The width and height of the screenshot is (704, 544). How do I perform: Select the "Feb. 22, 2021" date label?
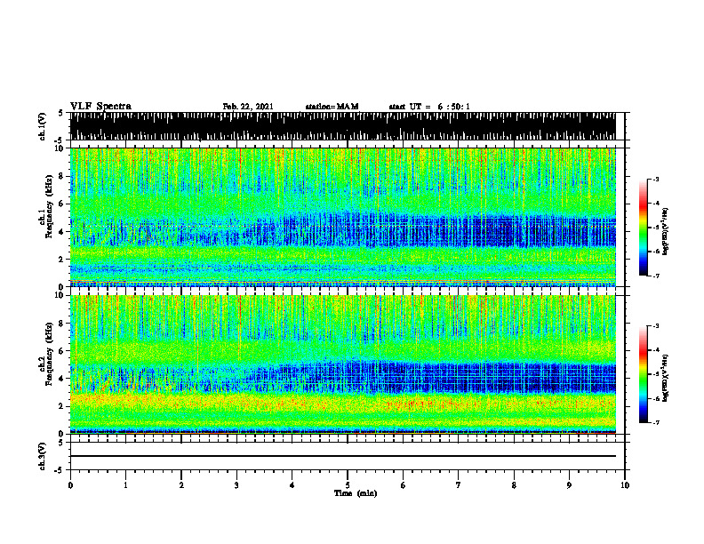coord(248,107)
